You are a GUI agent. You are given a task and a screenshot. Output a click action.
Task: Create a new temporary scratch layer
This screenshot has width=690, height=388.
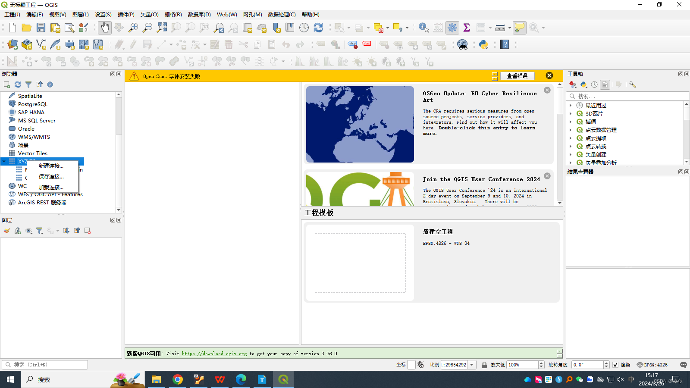69,44
